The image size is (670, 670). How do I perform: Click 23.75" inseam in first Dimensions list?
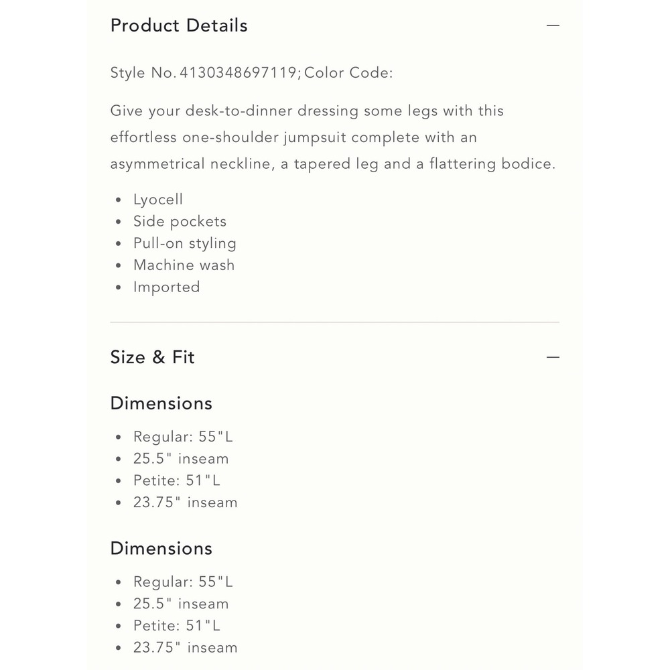[x=185, y=503]
